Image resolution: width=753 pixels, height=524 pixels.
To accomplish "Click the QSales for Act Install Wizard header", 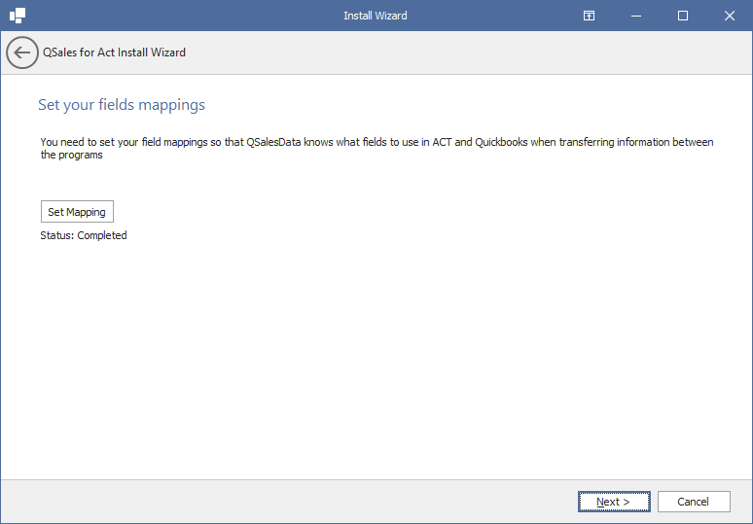I will click(x=114, y=52).
